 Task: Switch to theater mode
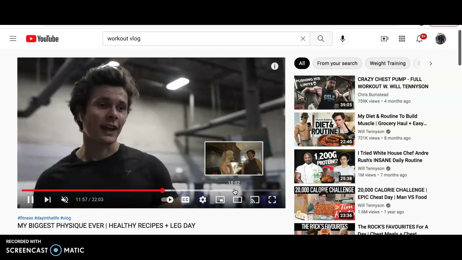pyautogui.click(x=237, y=199)
